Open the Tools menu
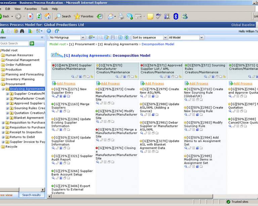Viewport: 258px width, 206px height. pos(44,9)
